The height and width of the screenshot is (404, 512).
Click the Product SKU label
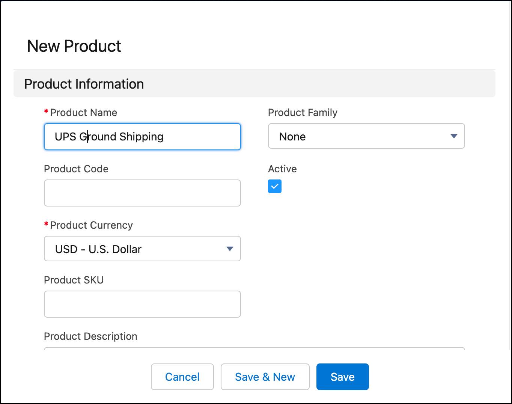(74, 280)
